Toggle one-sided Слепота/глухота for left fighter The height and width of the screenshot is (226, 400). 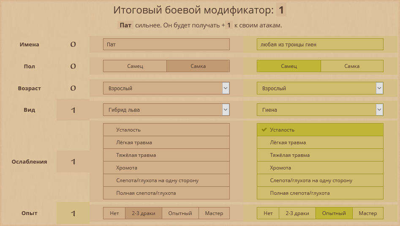pyautogui.click(x=166, y=180)
